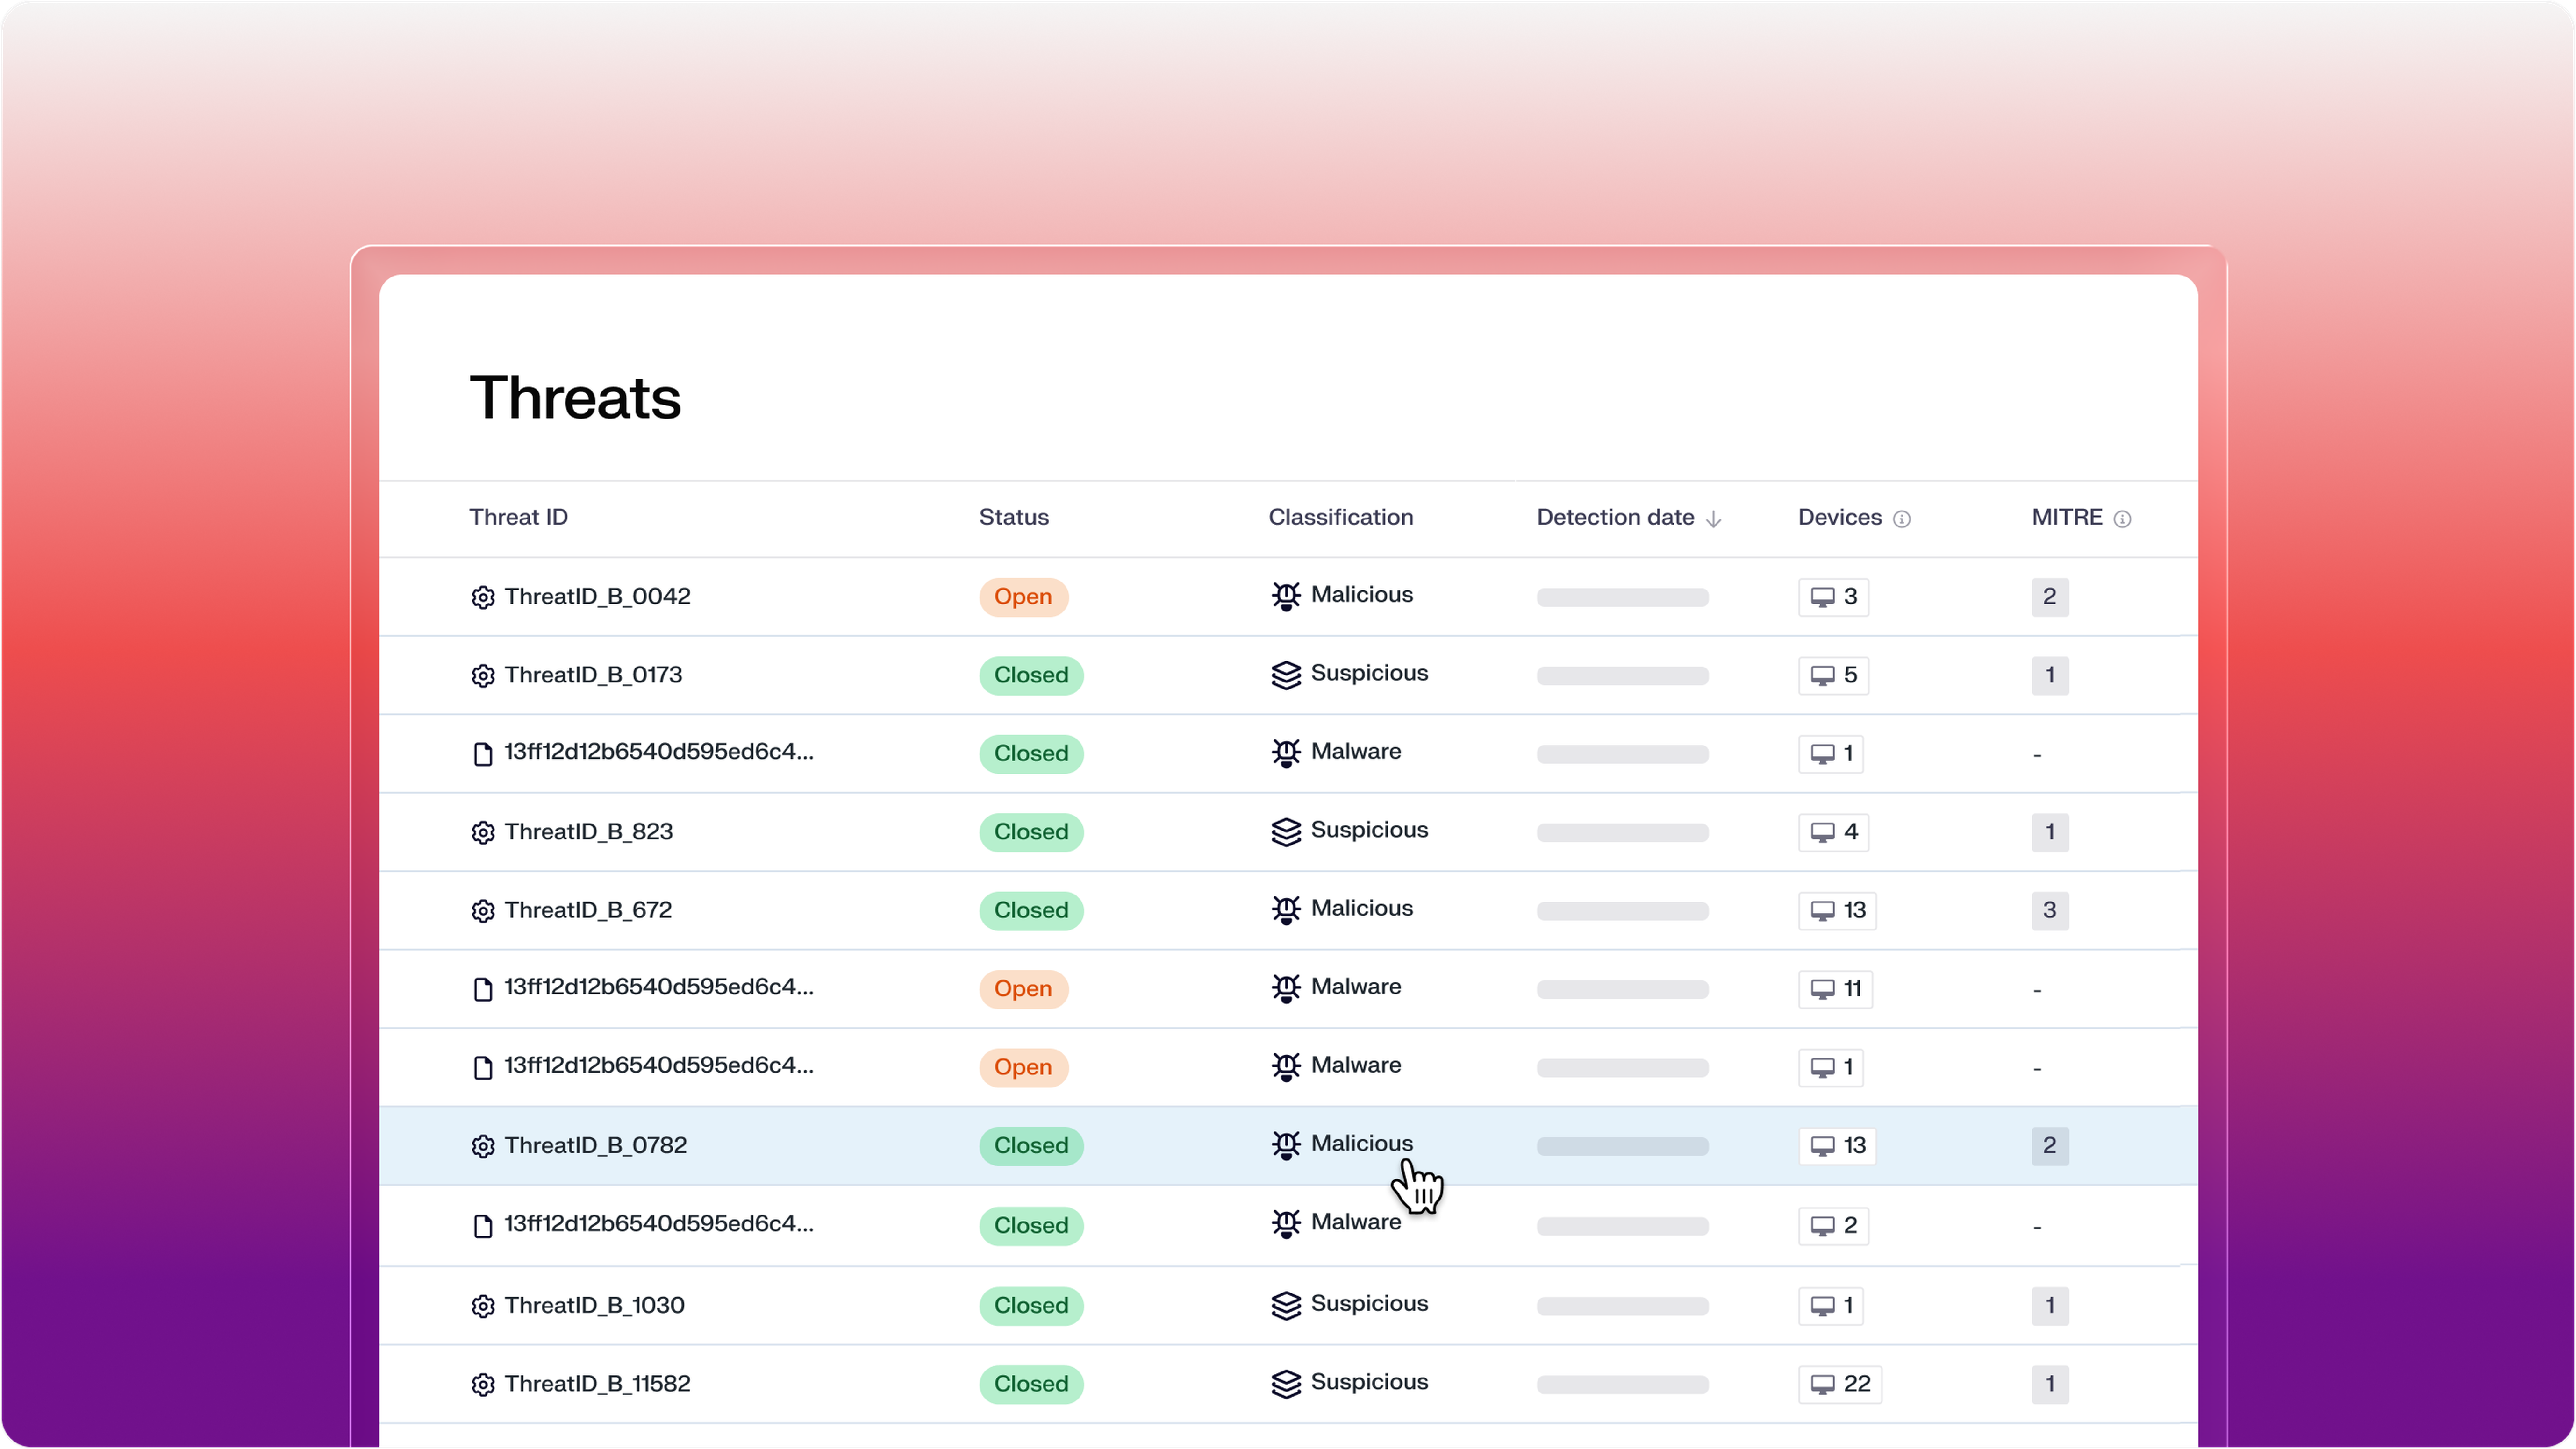
Task: Click the Suspicious layers icon in ThreatID_B_0173 row
Action: point(1286,675)
